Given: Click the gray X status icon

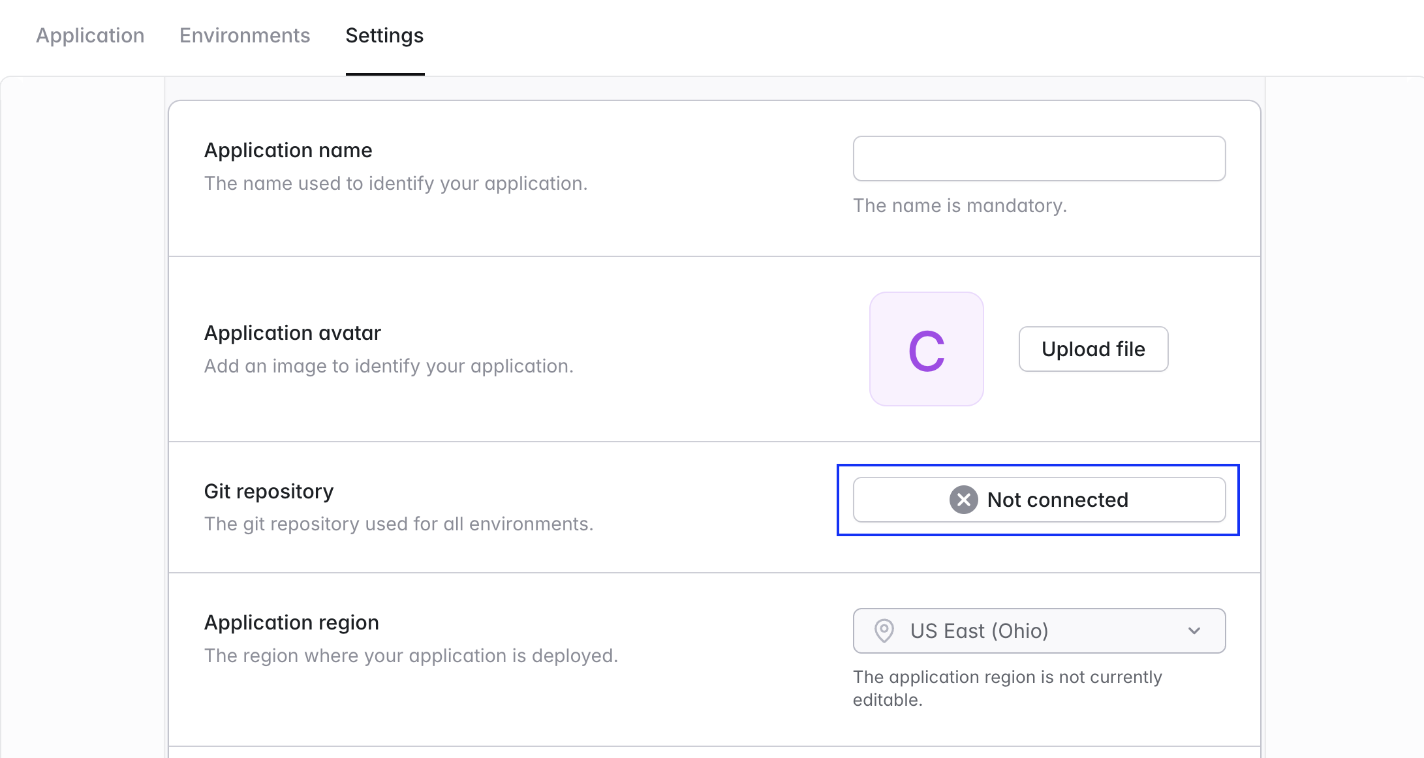Looking at the screenshot, I should [x=963, y=500].
